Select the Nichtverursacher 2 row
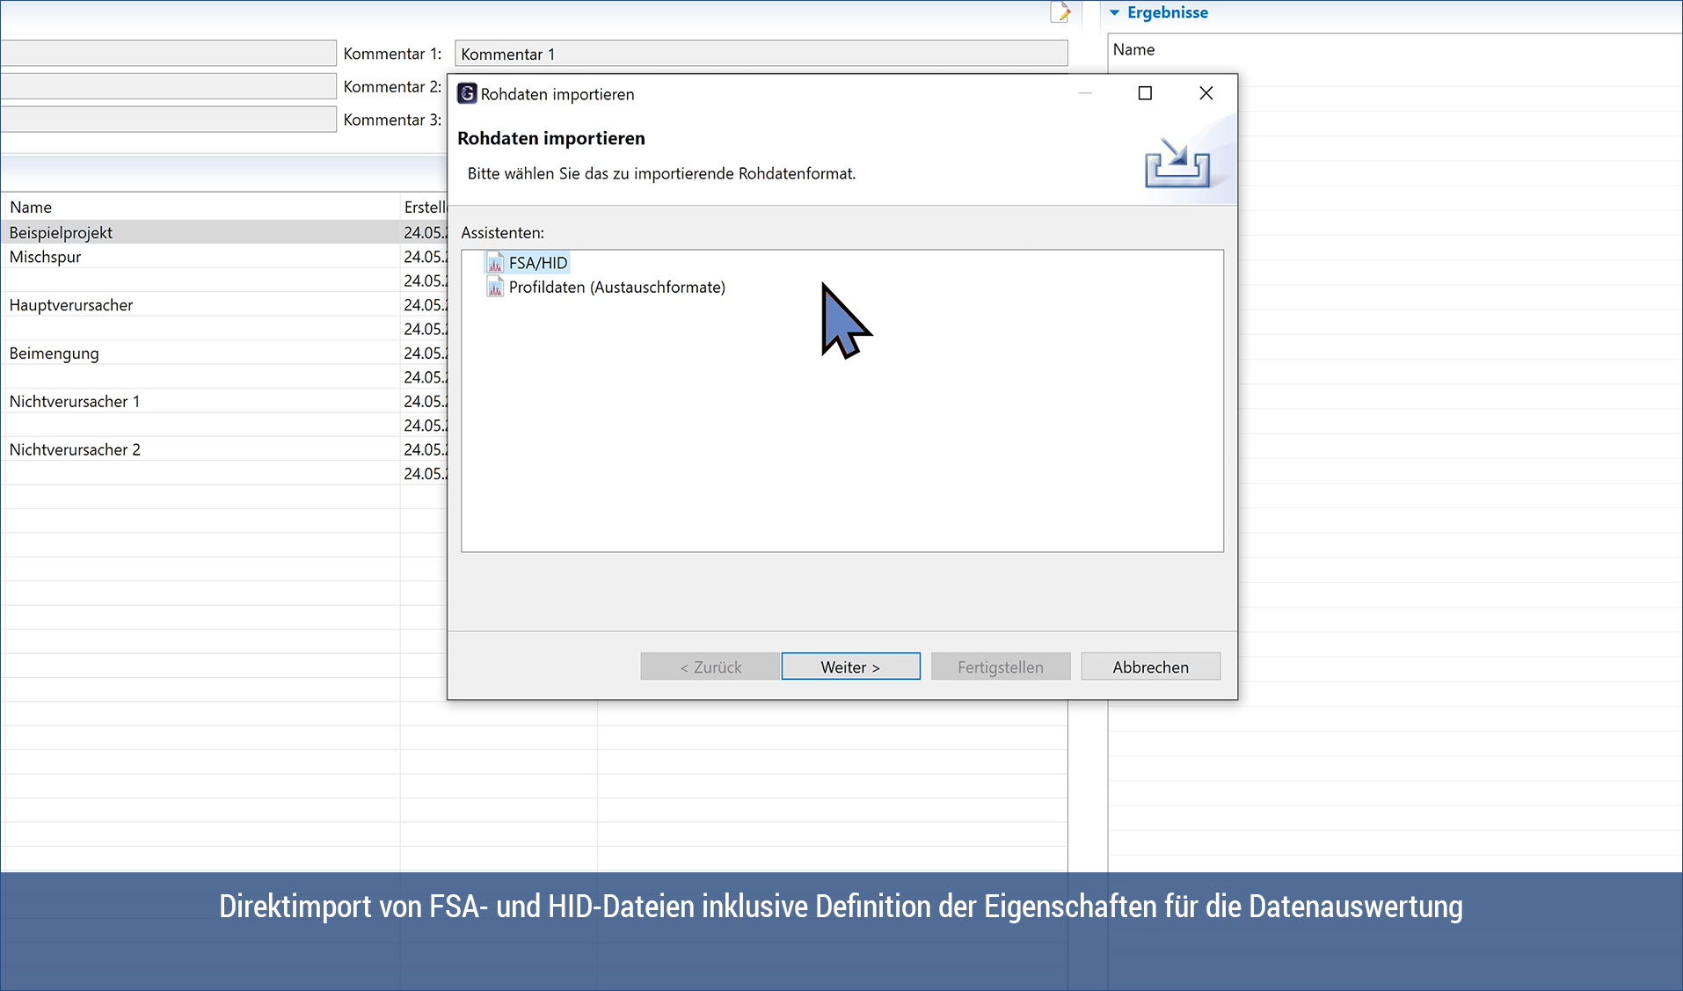Image resolution: width=1683 pixels, height=991 pixels. click(224, 449)
